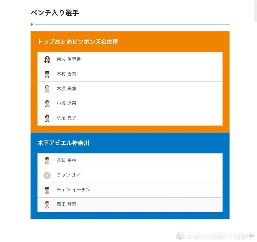Screen dimensions: 257x242
Task: Click the ベンチ入り選手 section title
Action: (x=55, y=13)
